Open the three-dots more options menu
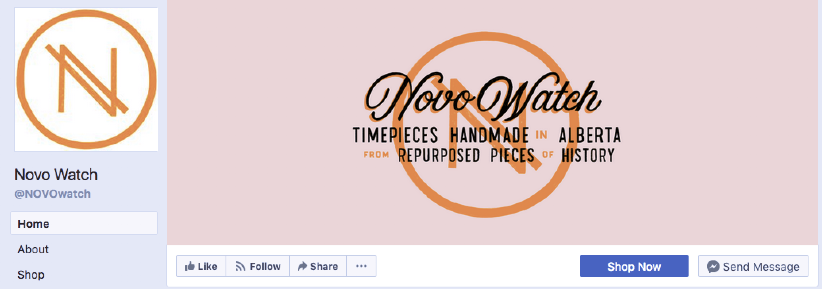Image resolution: width=822 pixels, height=289 pixels. point(361,266)
